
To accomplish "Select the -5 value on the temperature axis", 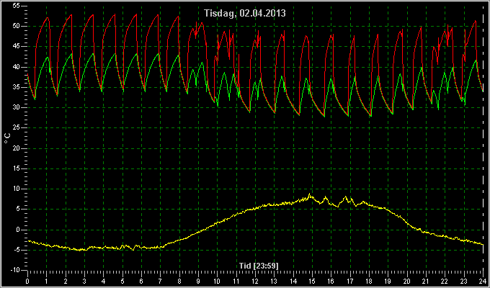I will point(17,251).
